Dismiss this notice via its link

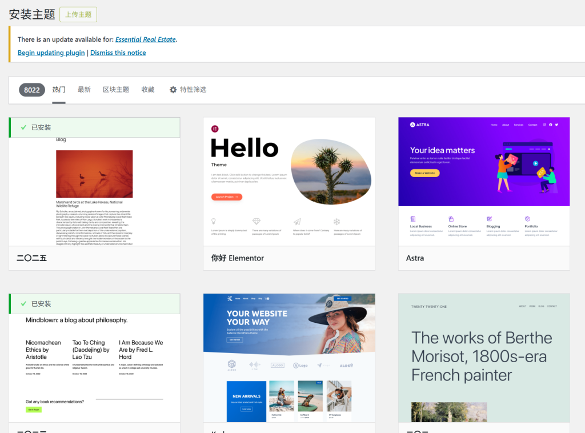[x=118, y=53]
